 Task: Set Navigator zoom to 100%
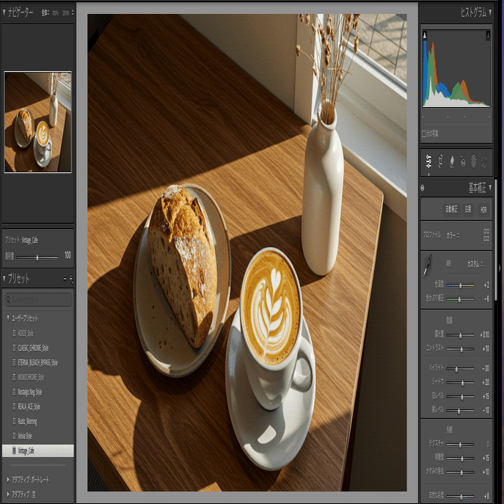pos(55,13)
